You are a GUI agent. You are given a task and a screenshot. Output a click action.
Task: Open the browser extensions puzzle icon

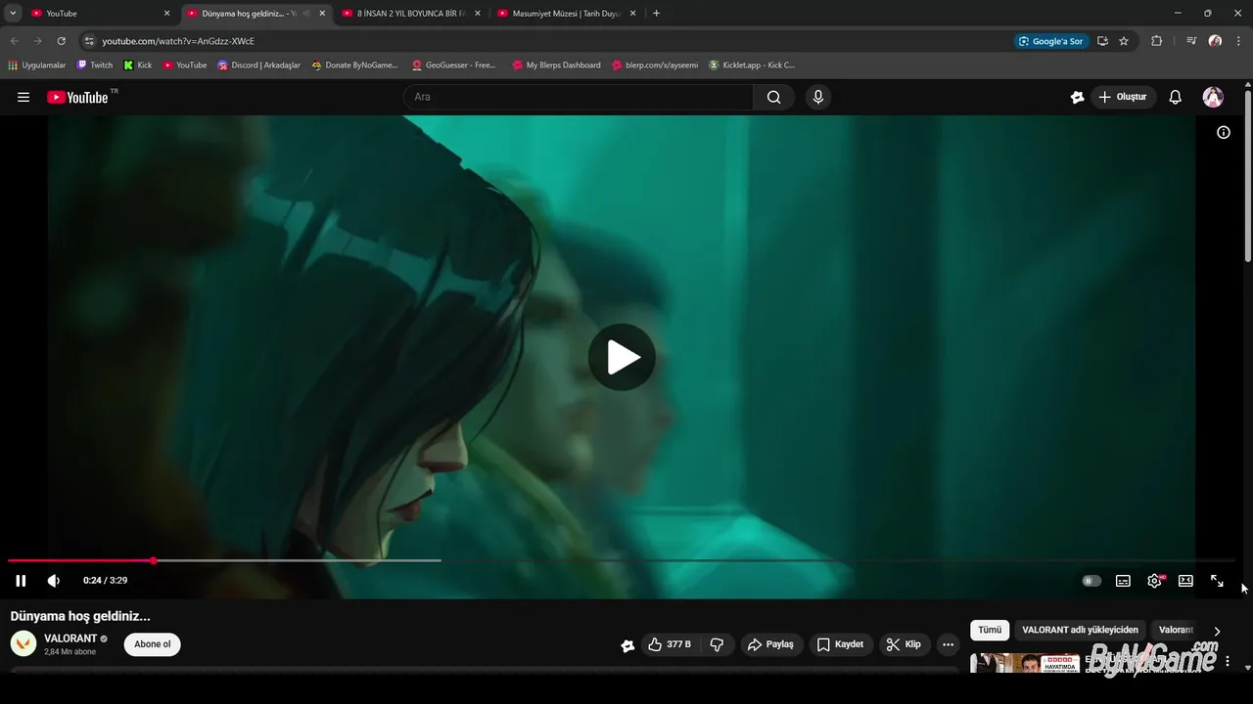1156,41
